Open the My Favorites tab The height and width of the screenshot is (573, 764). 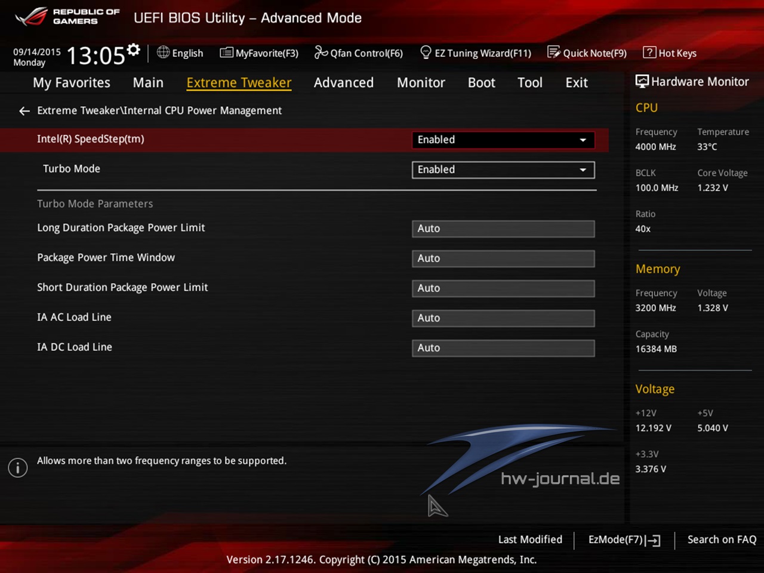[x=72, y=82]
